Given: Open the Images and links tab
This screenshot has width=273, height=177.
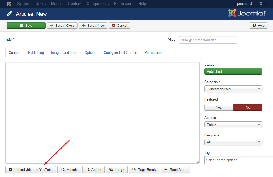Looking at the screenshot, I should coord(64,52).
